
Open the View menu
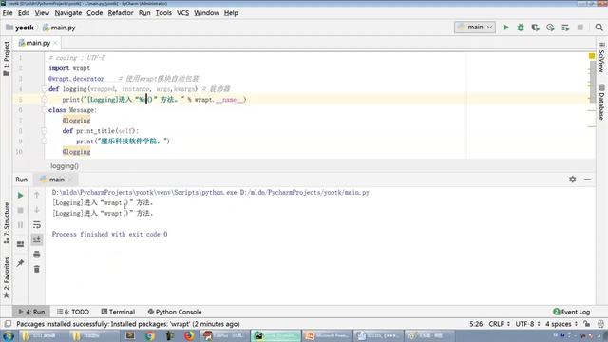(42, 12)
